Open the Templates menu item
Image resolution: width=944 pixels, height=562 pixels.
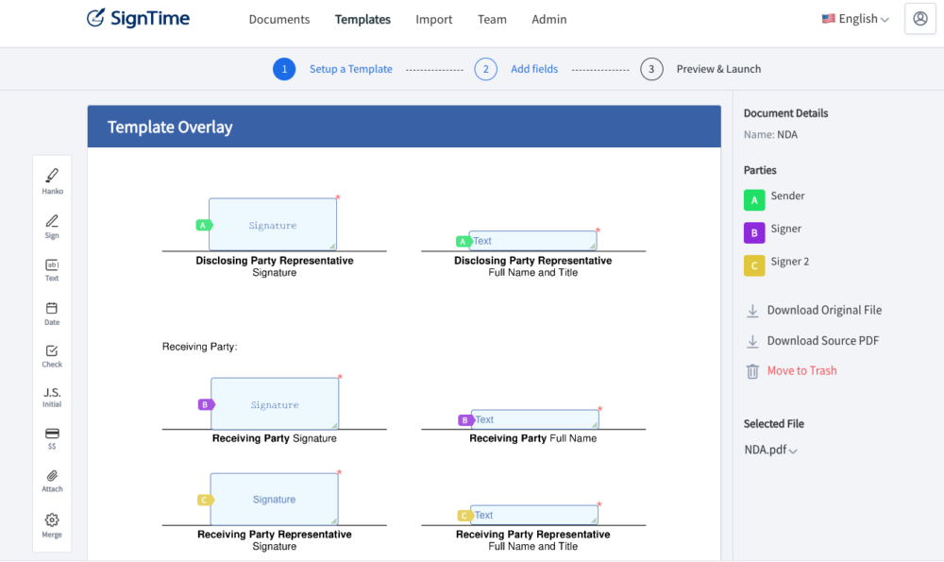362,19
